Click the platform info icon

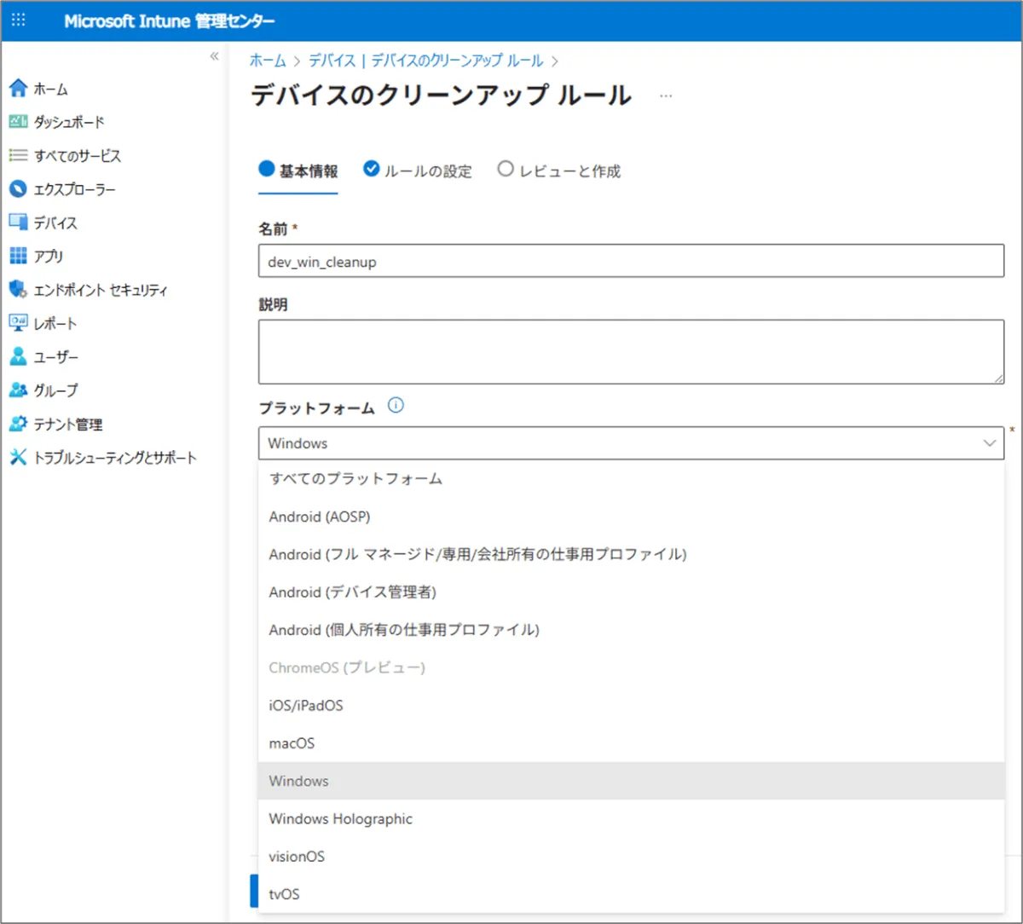(396, 407)
